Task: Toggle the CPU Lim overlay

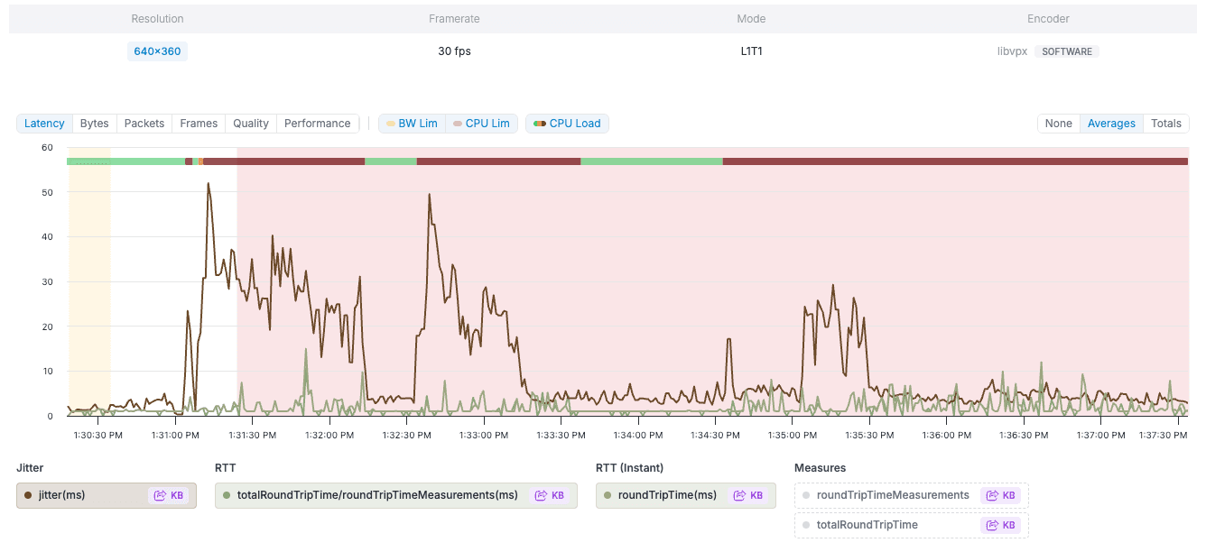Action: 480,124
